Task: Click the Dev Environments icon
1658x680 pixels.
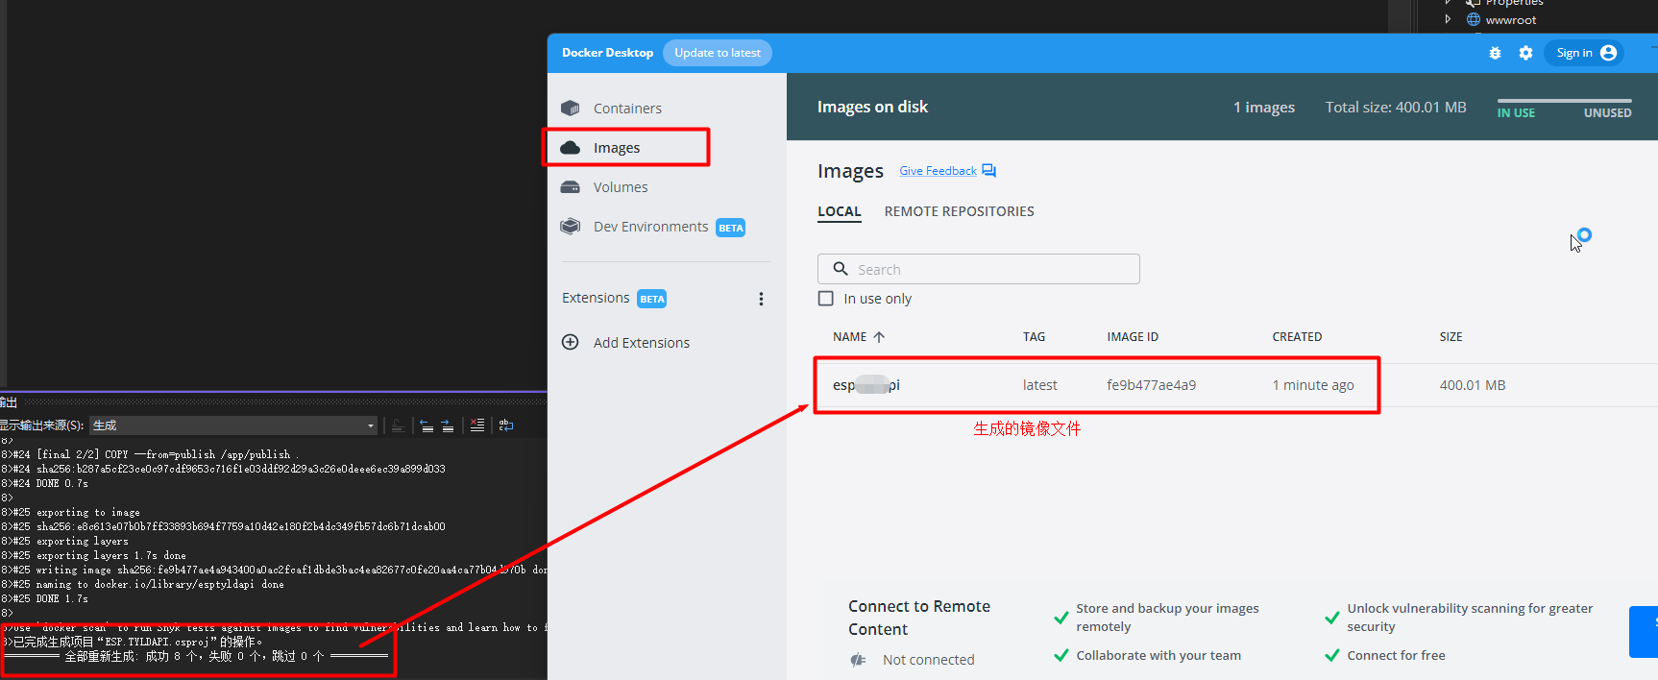Action: [x=571, y=227]
